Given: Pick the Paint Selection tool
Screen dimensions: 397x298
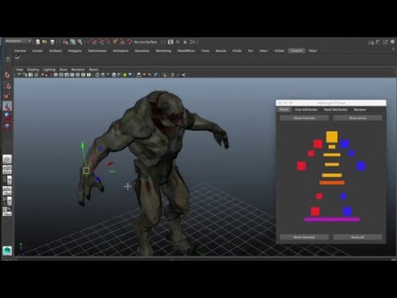Looking at the screenshot, I should 7,96.
